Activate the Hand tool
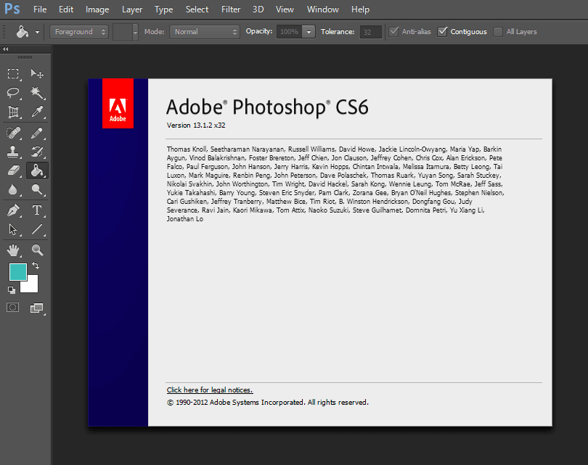588x465 pixels. (13, 250)
